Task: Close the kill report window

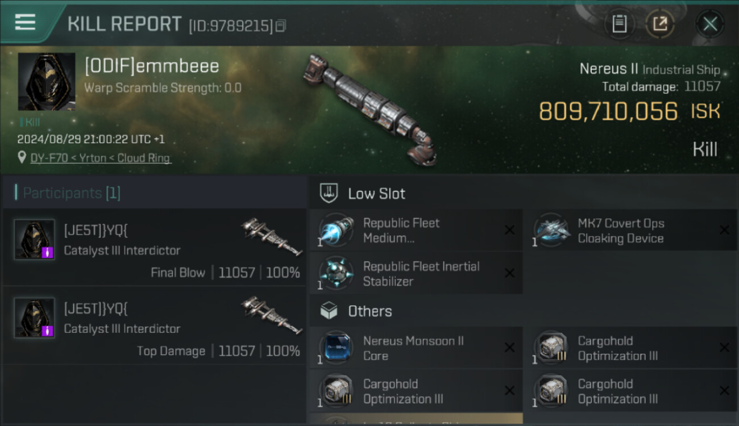Action: tap(709, 24)
